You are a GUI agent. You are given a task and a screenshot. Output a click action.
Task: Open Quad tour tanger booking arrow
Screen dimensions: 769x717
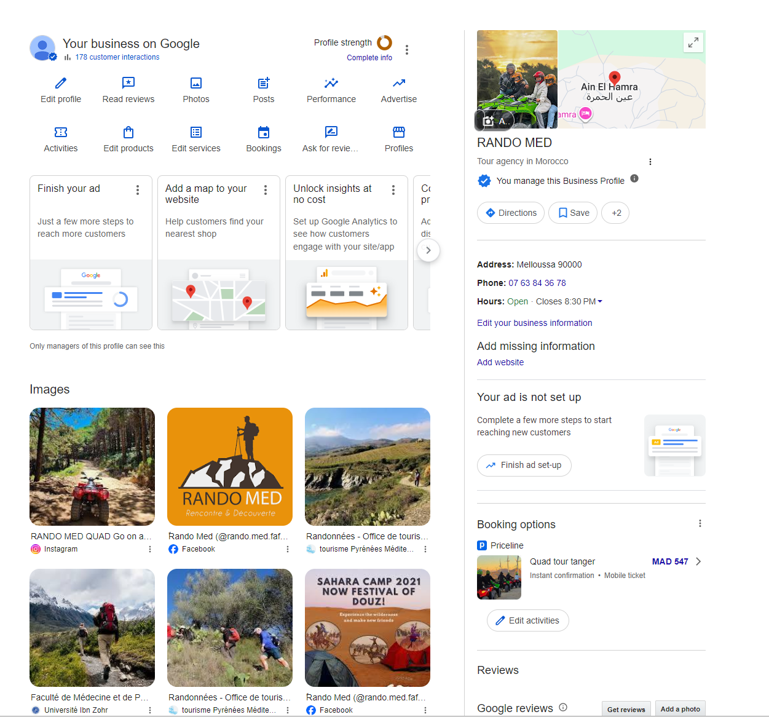click(698, 561)
